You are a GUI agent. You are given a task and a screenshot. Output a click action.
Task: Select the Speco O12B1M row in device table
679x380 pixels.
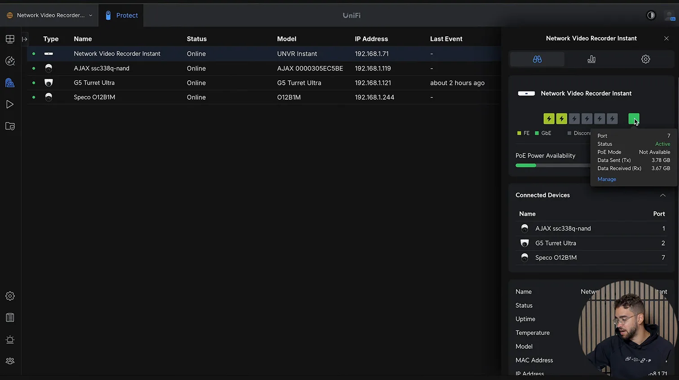[94, 97]
